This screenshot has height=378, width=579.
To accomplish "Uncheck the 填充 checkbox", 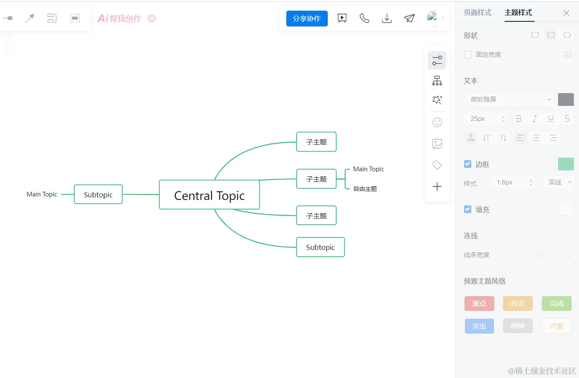I will [x=467, y=209].
